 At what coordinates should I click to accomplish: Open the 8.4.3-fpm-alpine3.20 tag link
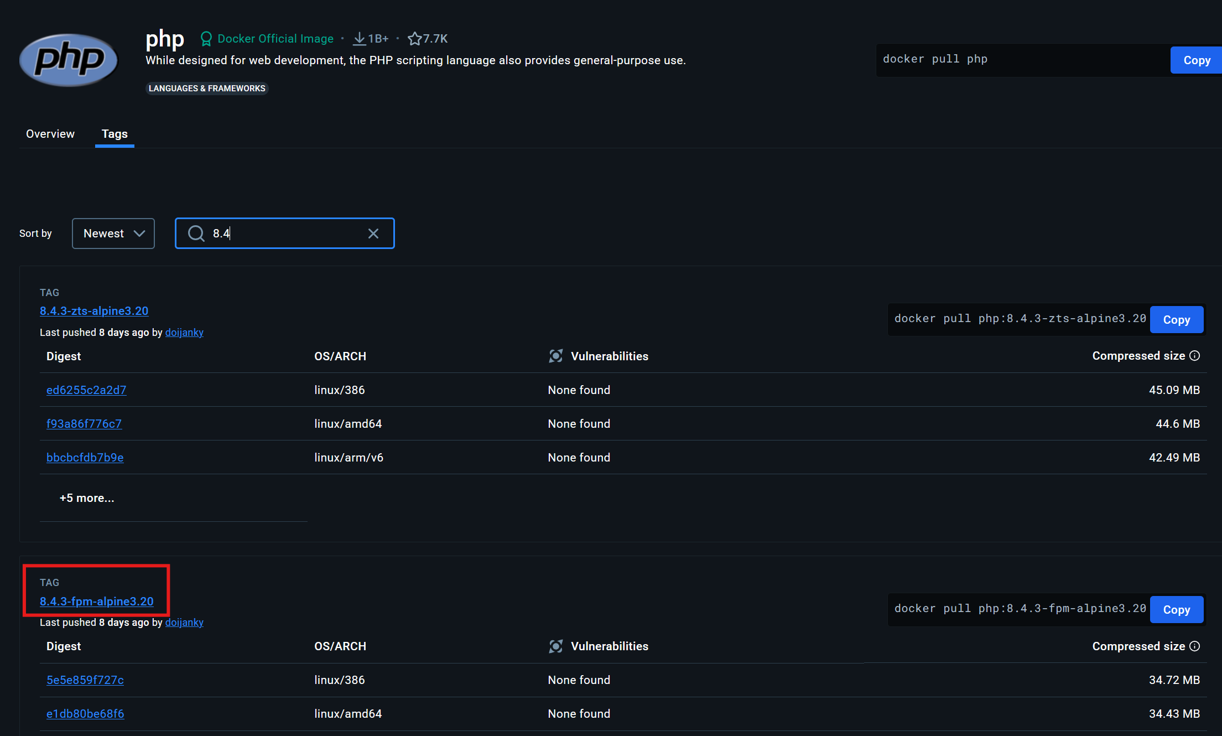click(x=97, y=601)
